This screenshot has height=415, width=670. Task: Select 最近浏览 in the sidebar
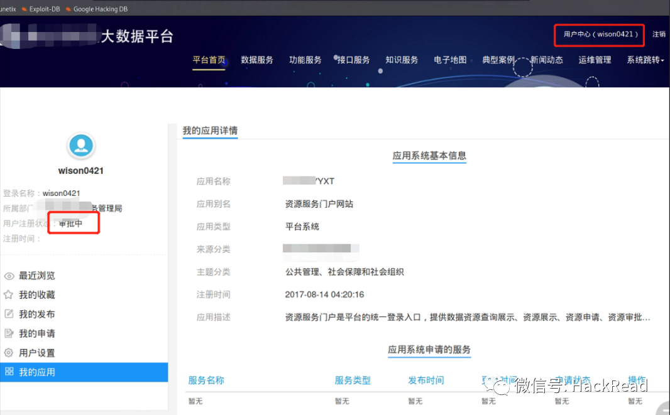click(x=36, y=276)
